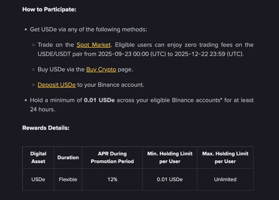Click the Unlimited maximum holding cell
The width and height of the screenshot is (279, 200).
point(225,179)
